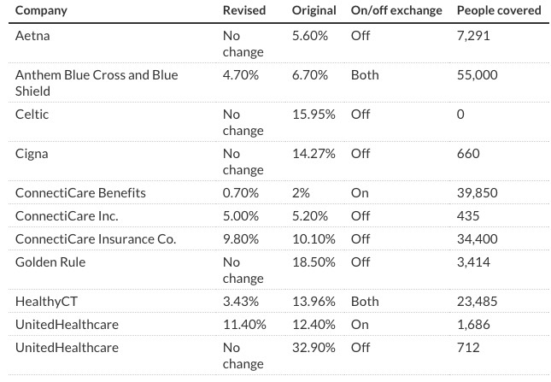Click the People covered column header
The image size is (551, 382).
499,10
